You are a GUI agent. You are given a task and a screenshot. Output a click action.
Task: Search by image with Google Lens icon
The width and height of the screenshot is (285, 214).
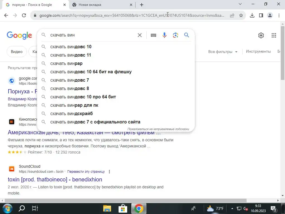[x=176, y=35]
